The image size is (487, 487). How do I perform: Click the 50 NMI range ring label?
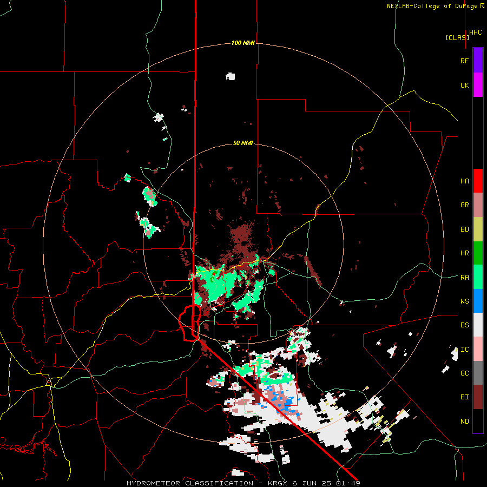243,143
